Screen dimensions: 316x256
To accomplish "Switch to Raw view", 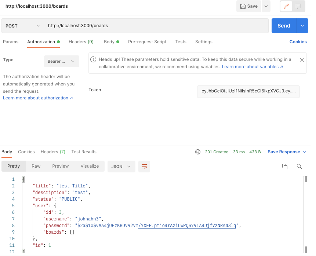I will click(36, 166).
